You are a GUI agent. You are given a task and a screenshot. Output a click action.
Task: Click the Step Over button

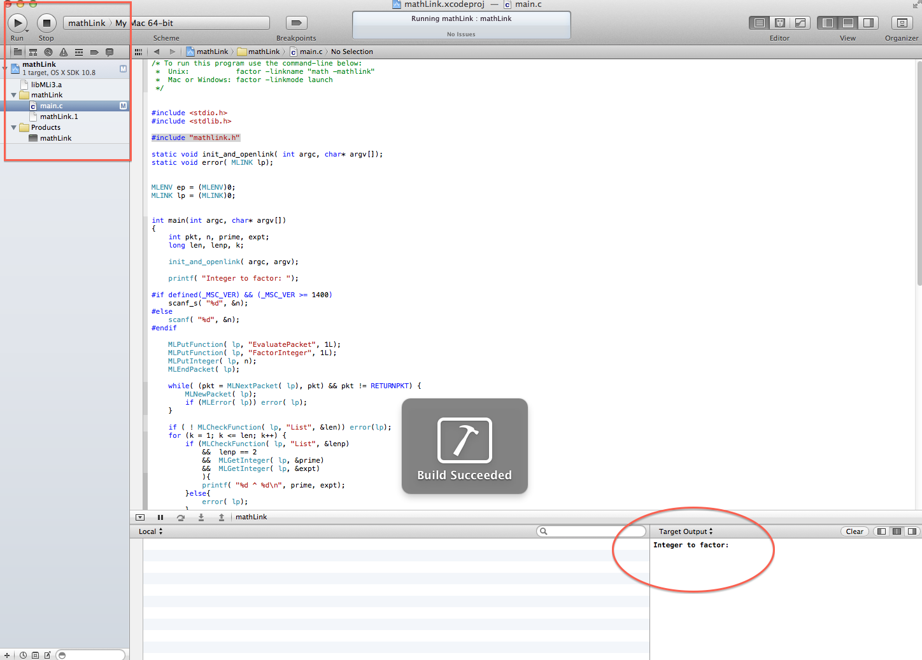coord(181,517)
